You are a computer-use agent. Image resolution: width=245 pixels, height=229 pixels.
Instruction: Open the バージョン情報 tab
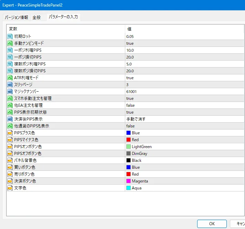click(17, 17)
